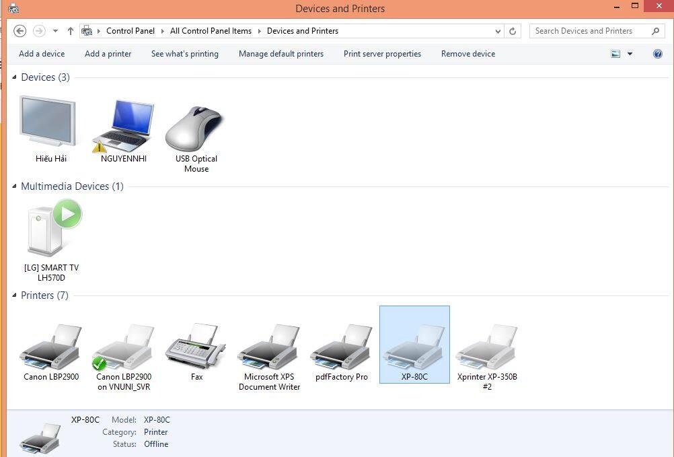Click the Category value Printer
The height and width of the screenshot is (457, 674).
[x=155, y=432]
